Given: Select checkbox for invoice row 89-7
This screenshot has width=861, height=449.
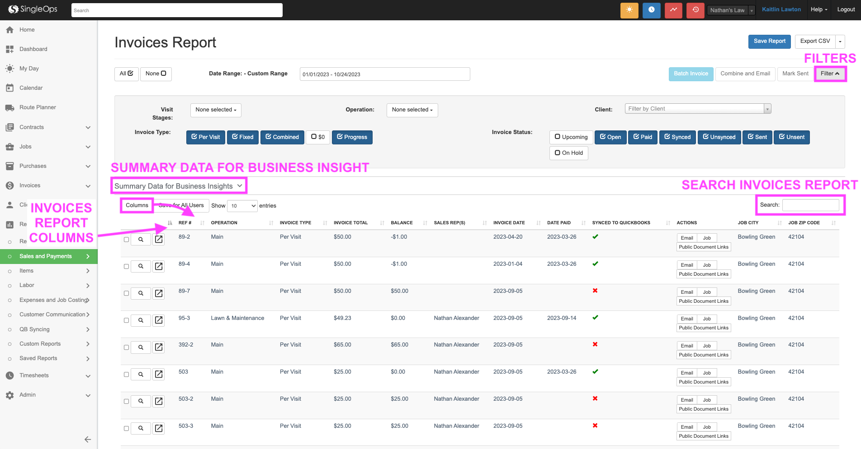Looking at the screenshot, I should point(127,293).
